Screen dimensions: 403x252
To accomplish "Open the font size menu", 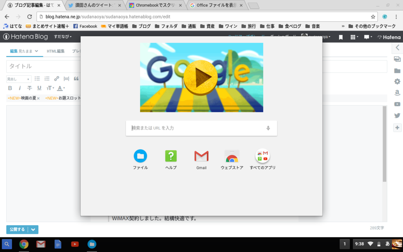I will coord(50,88).
